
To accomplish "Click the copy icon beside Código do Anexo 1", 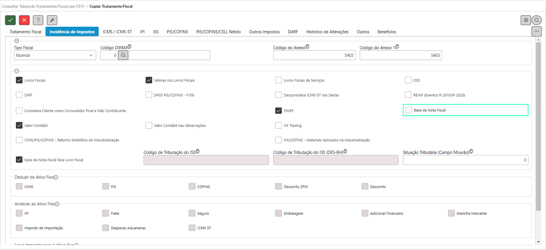I will pos(397,47).
